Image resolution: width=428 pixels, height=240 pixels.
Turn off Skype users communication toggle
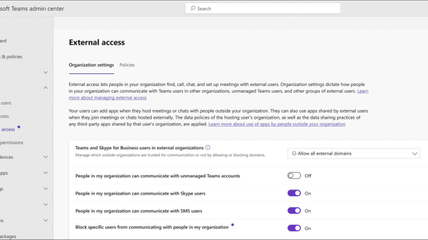point(294,193)
